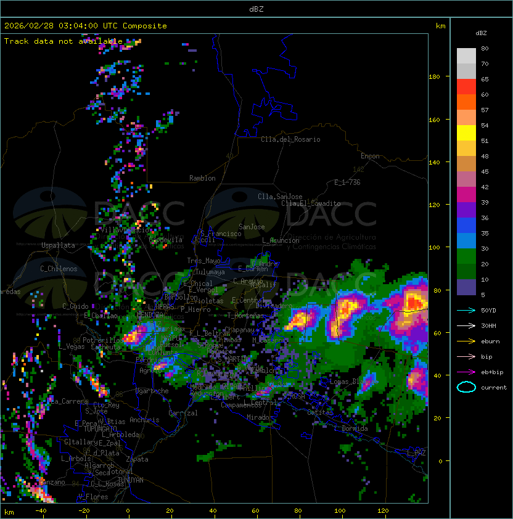Screen dimensions: 513x519
Task: Select the tan 45–48 dBZ swatch
Action: (466, 163)
